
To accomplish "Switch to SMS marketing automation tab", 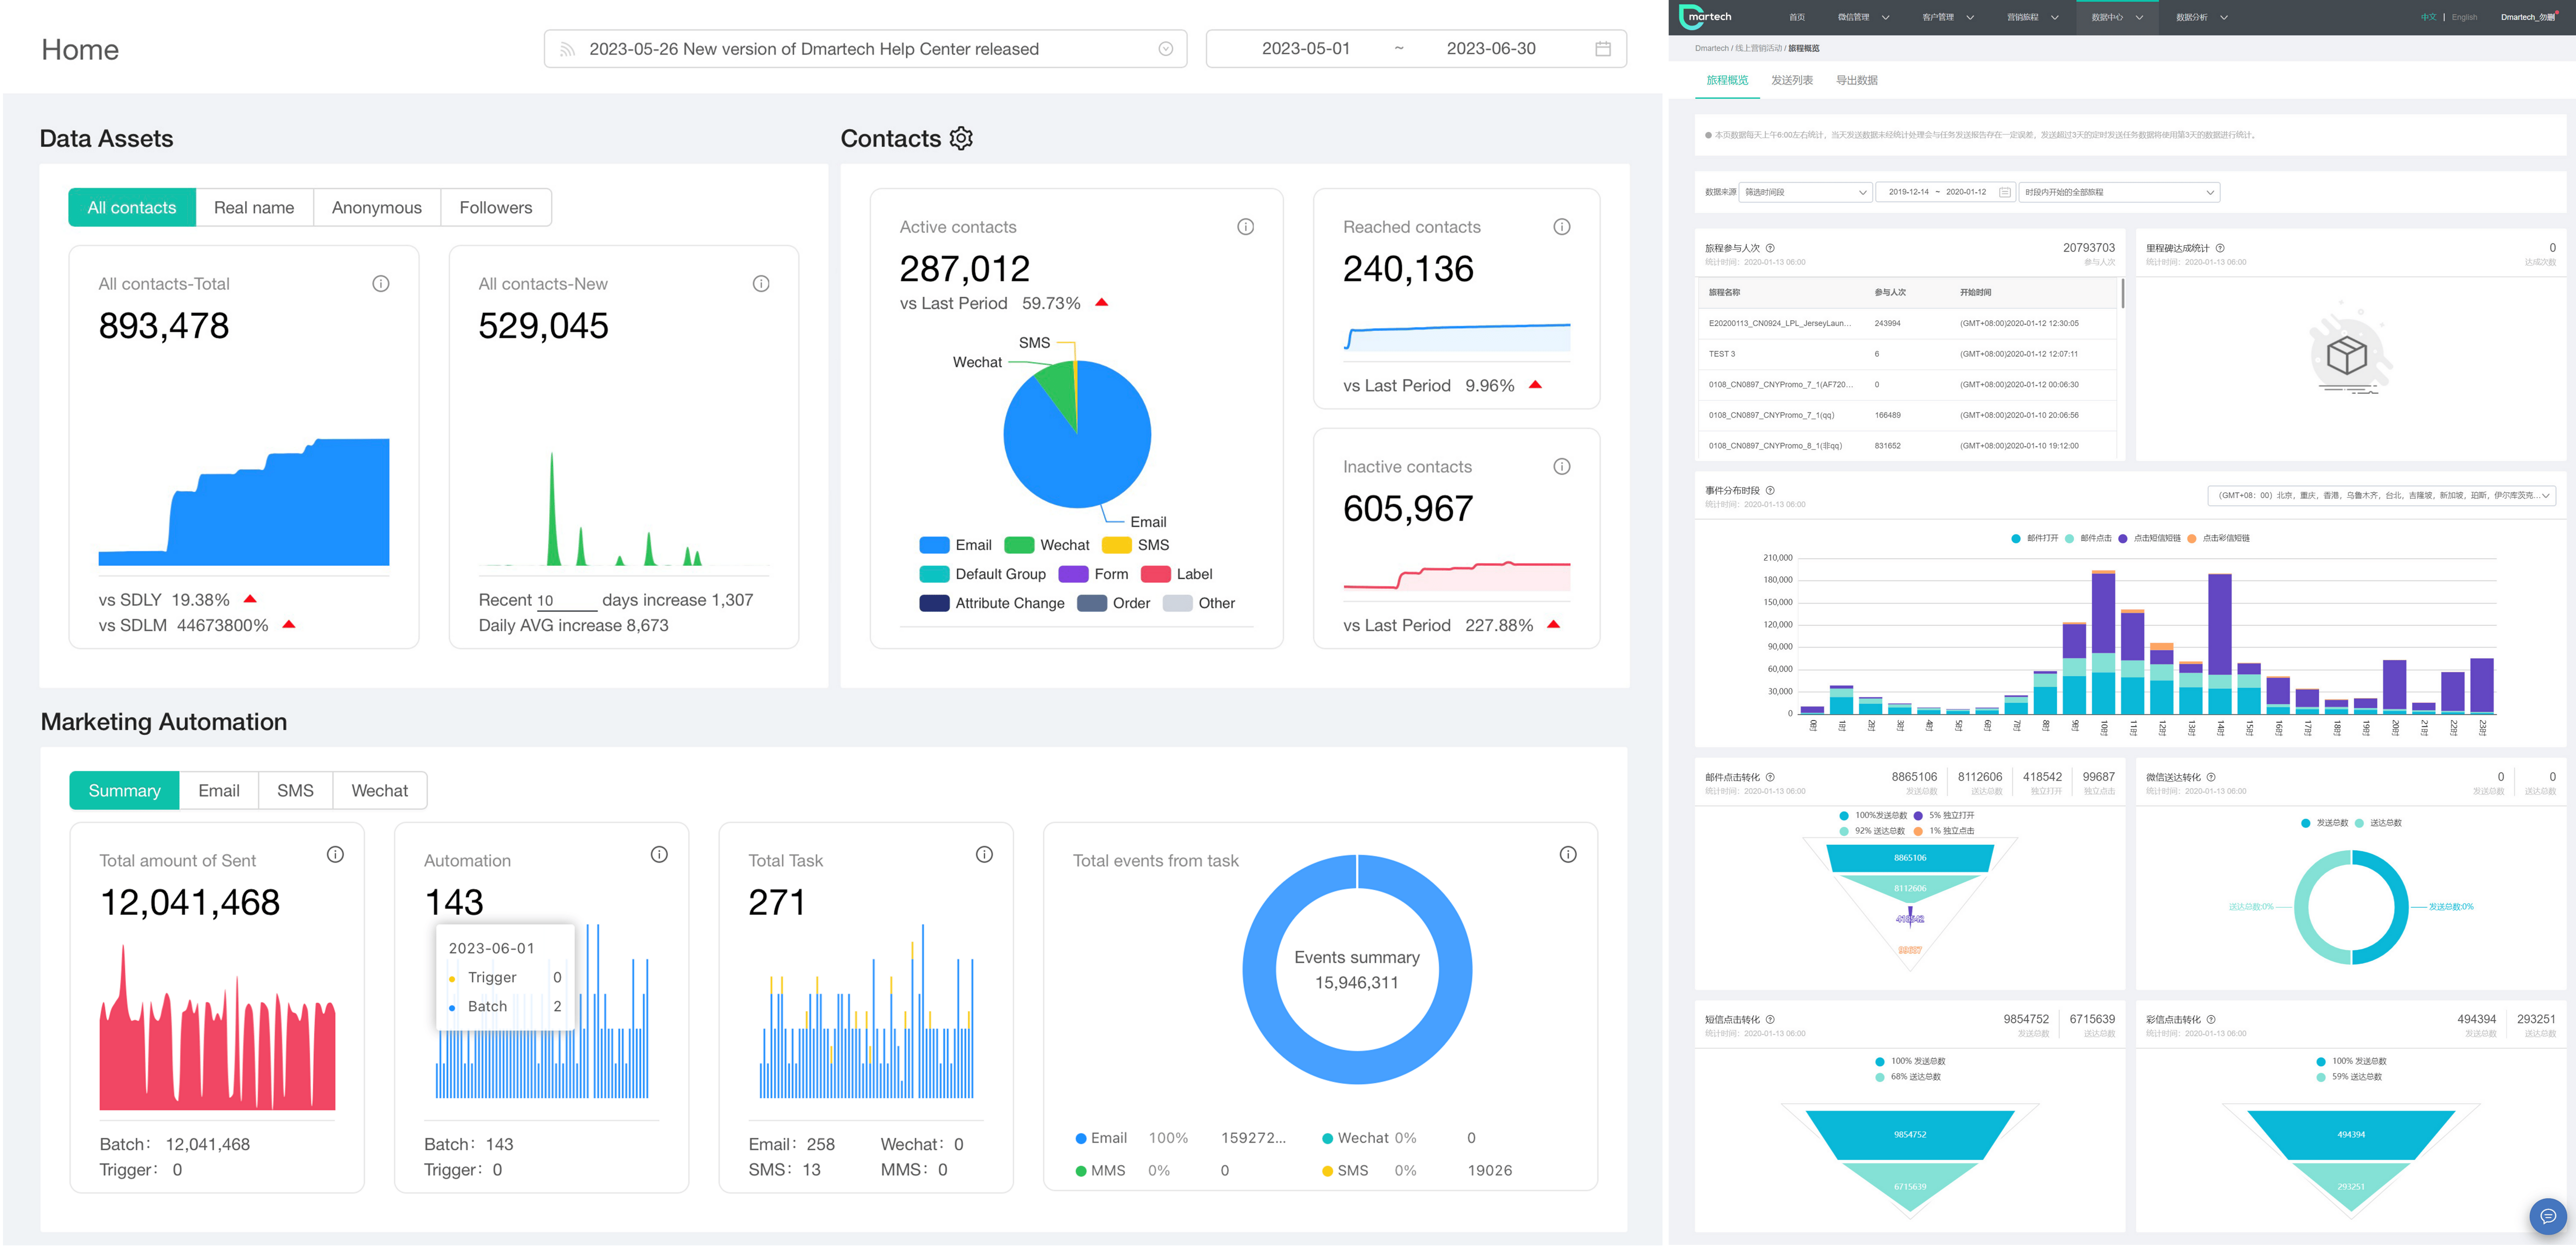I will [295, 791].
